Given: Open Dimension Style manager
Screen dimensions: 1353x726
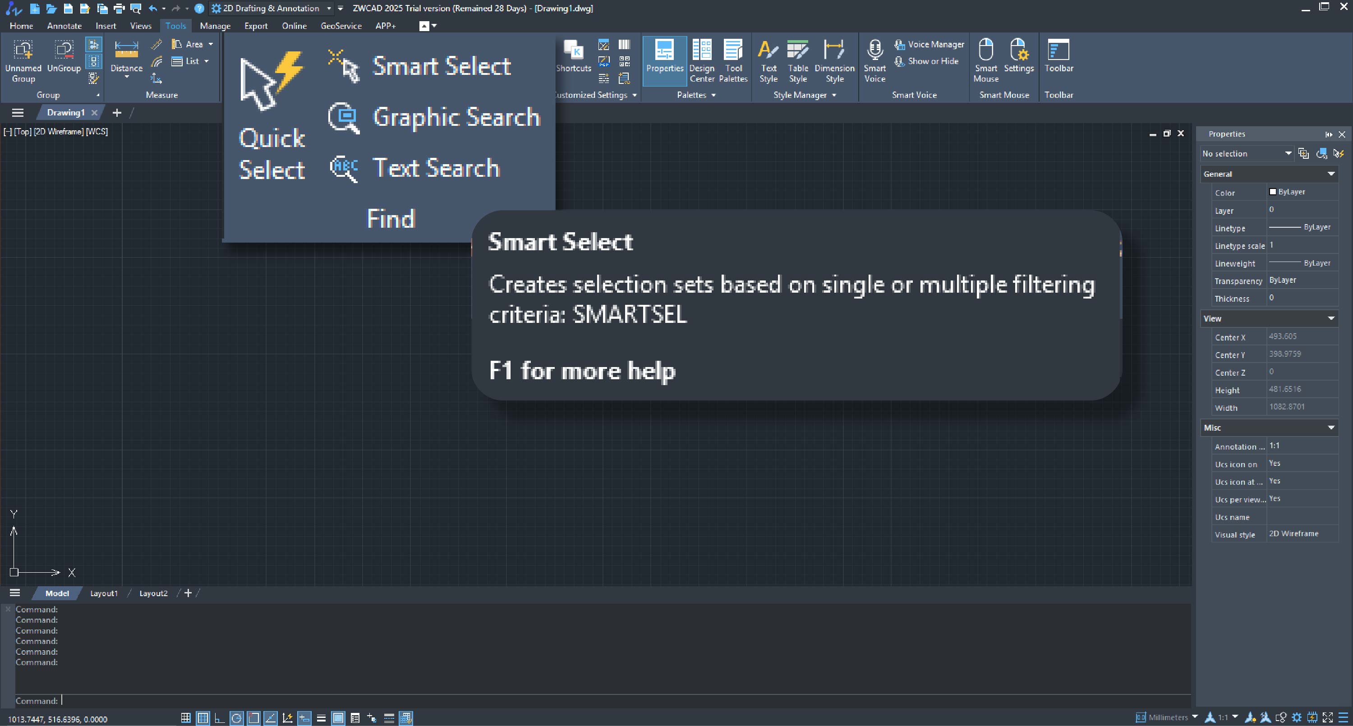Looking at the screenshot, I should [835, 61].
